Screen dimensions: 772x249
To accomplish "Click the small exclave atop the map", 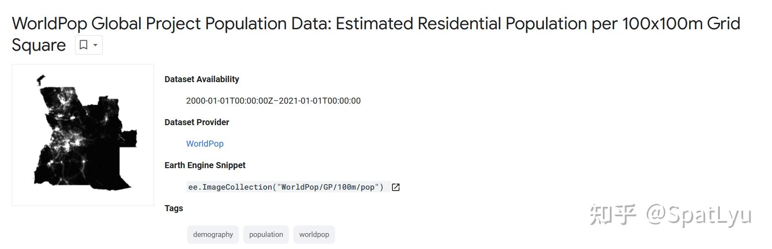I will coord(41,79).
